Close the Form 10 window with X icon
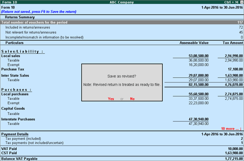 click(242, 2)
